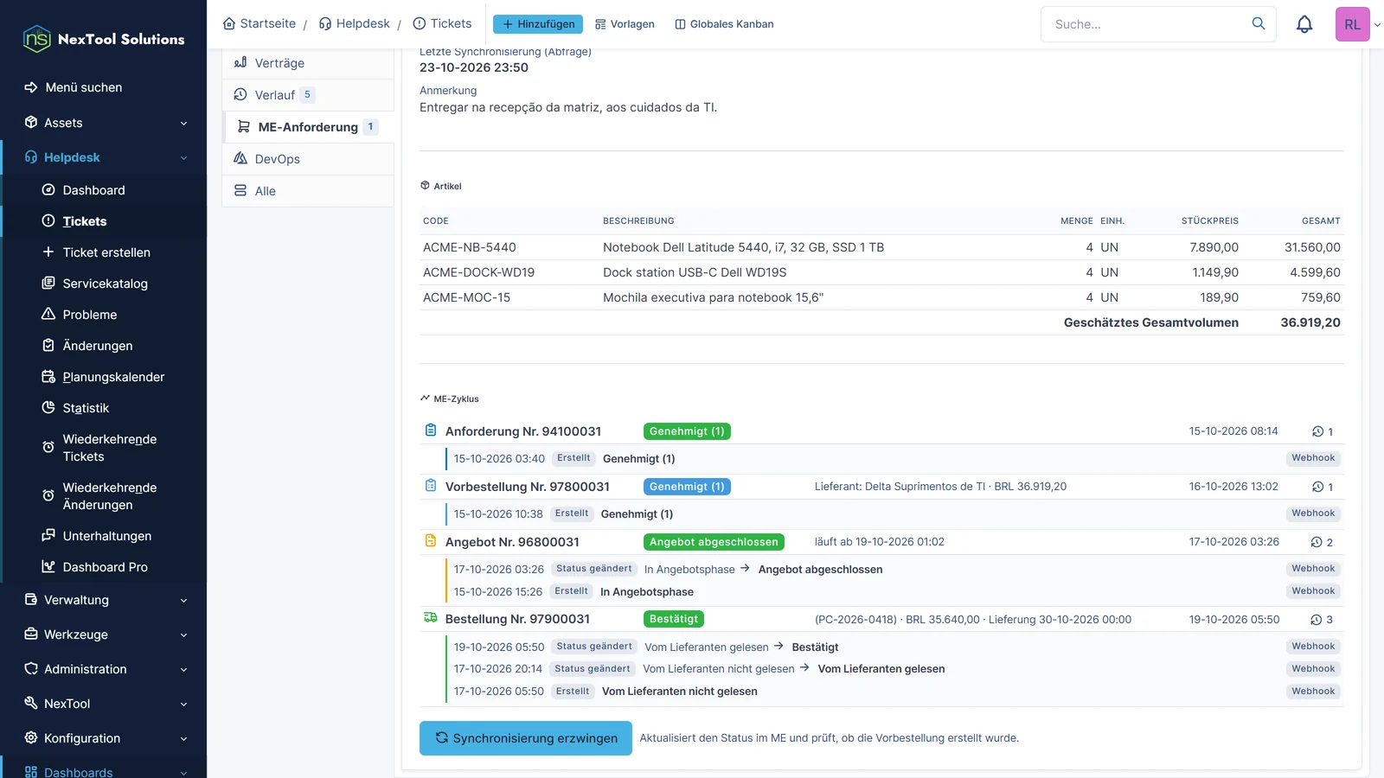
Task: Click the Helpdesk breadcrumb headset icon
Action: click(x=325, y=23)
